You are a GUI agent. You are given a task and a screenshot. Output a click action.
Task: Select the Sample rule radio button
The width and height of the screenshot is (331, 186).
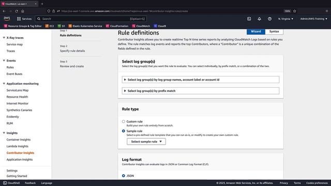click(124, 131)
